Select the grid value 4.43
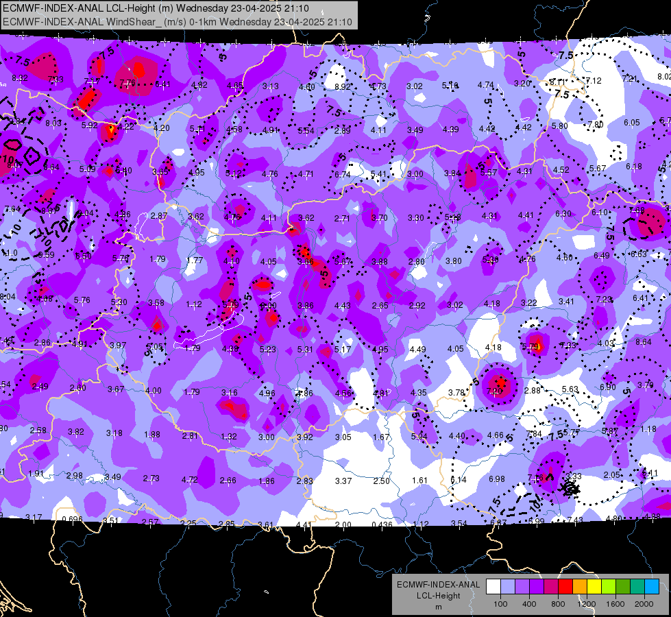671x617 pixels. click(342, 306)
